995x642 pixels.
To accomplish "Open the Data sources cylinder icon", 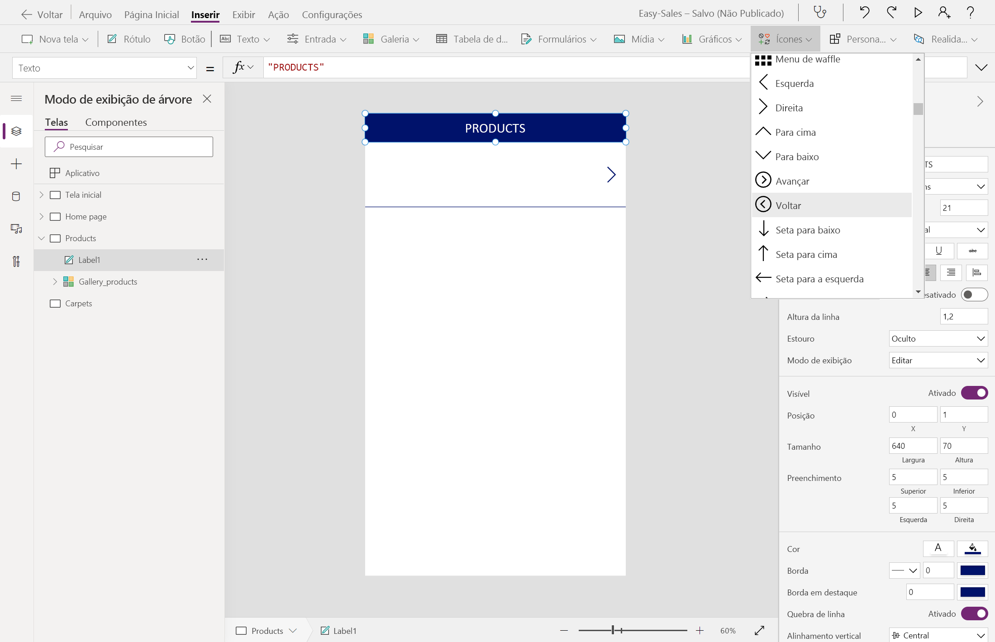I will point(16,196).
